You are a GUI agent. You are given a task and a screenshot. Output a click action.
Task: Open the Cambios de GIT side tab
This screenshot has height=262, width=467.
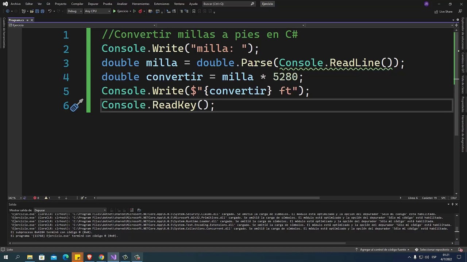463,63
